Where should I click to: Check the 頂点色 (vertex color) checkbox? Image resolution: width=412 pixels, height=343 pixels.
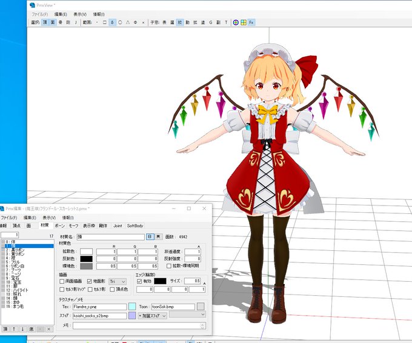[112, 290]
